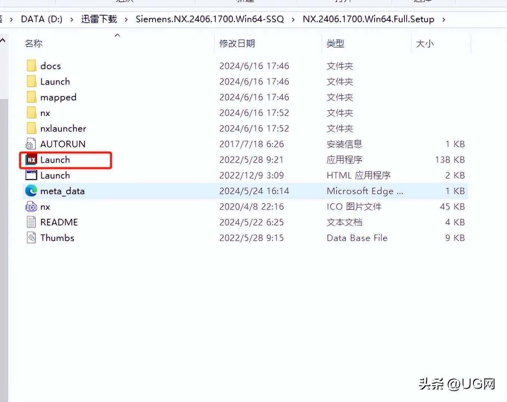Expand chevron after DATA (D:) breadcrumb
The width and height of the screenshot is (507, 402).
coord(72,19)
